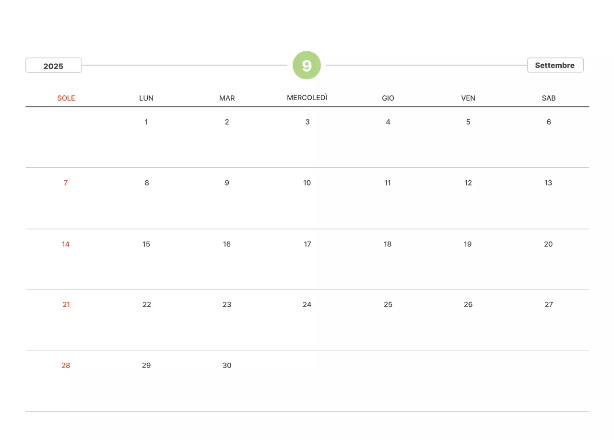Click the green month number 9 circle
This screenshot has width=614, height=439.
[x=307, y=65]
